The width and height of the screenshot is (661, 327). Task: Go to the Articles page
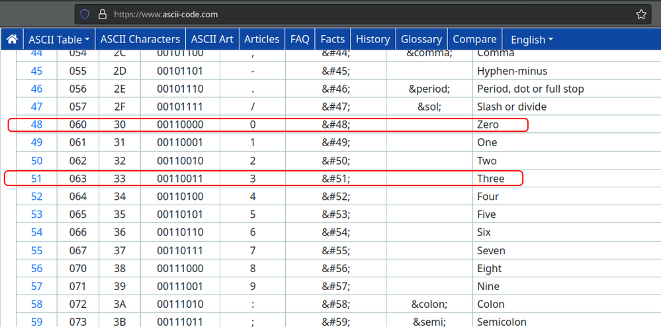pos(262,39)
